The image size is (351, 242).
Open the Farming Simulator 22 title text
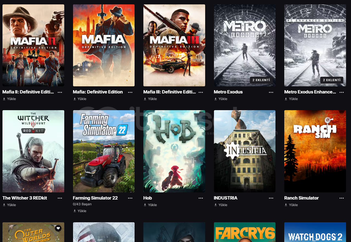95,198
